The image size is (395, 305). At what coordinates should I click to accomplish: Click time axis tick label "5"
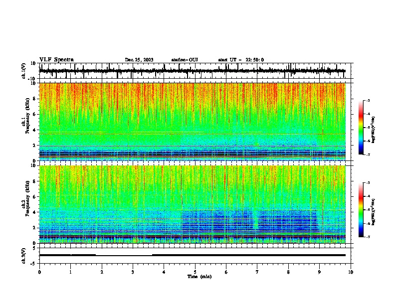[x=195, y=272]
